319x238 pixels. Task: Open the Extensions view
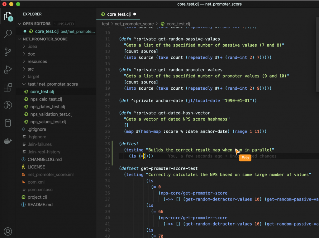[x=8, y=87]
